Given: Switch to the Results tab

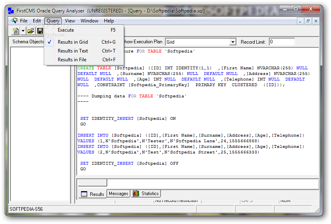Looking at the screenshot, I should coord(93,194).
